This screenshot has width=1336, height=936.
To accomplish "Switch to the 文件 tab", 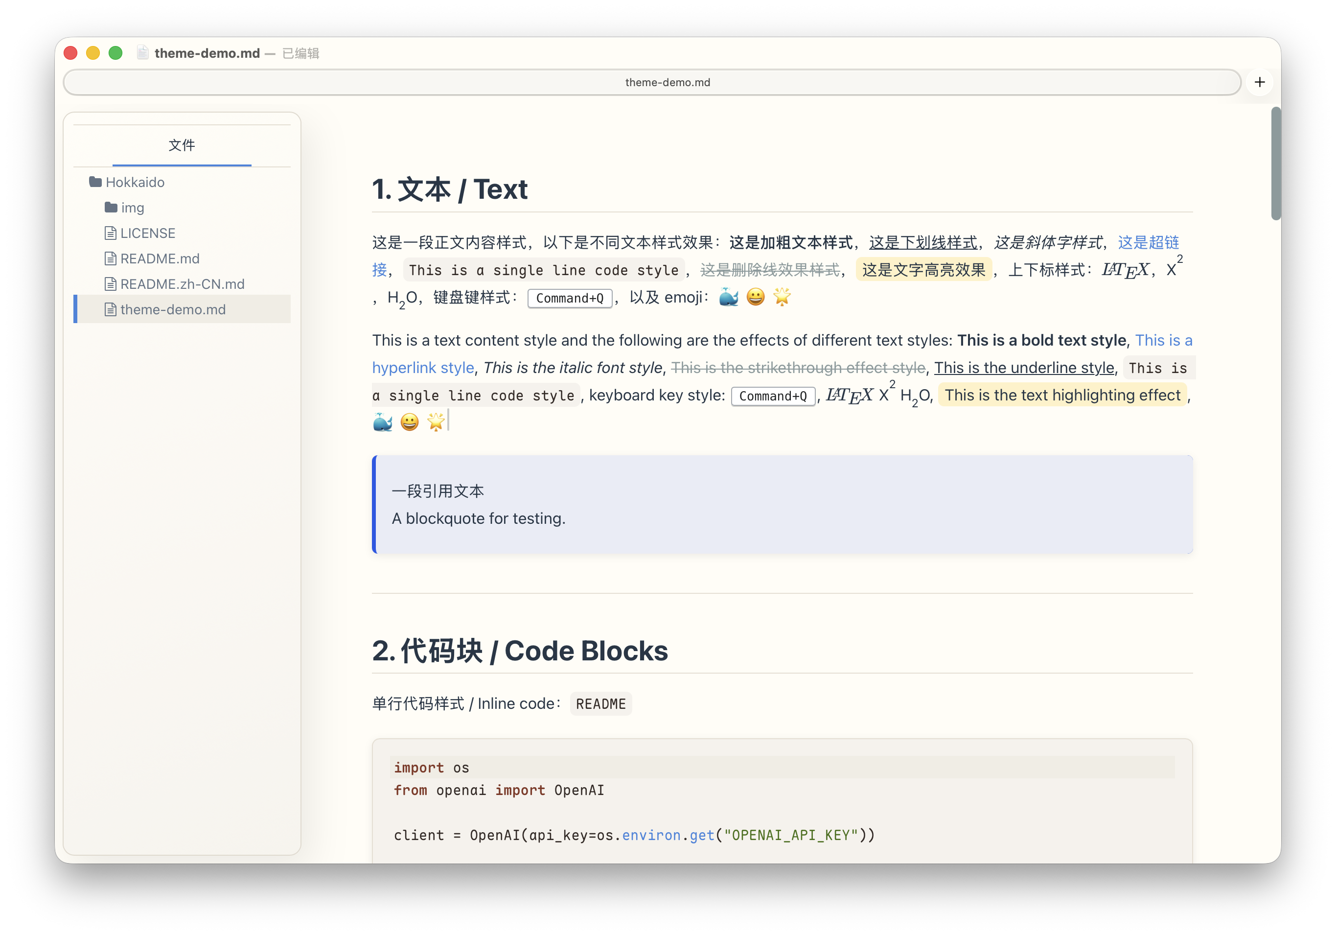I will click(x=182, y=145).
